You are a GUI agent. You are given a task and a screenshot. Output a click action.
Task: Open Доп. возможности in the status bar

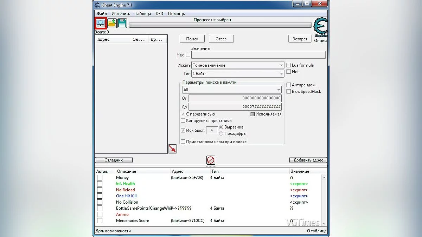click(x=113, y=231)
